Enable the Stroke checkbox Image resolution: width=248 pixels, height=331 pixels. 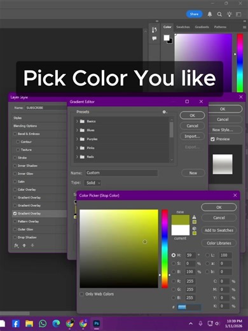click(15, 158)
